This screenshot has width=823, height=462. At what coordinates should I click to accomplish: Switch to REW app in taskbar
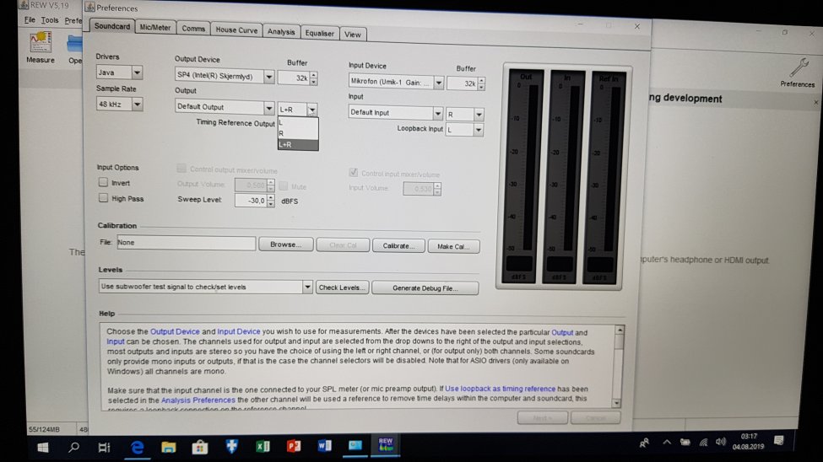tap(386, 444)
